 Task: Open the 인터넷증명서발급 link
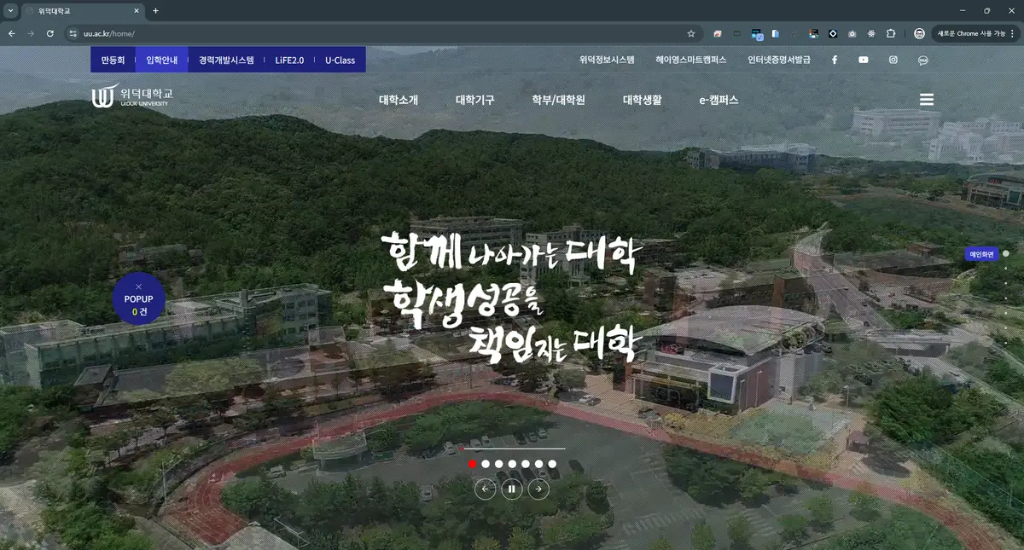779,59
